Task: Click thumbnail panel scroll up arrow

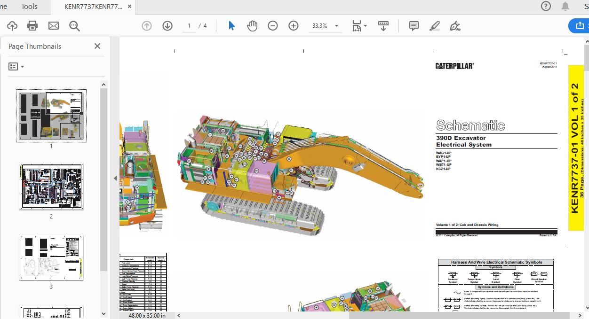Action: (x=104, y=85)
